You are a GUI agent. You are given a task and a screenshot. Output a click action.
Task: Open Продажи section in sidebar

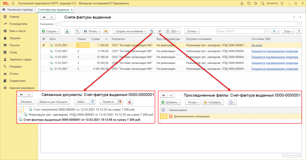pos(15,38)
